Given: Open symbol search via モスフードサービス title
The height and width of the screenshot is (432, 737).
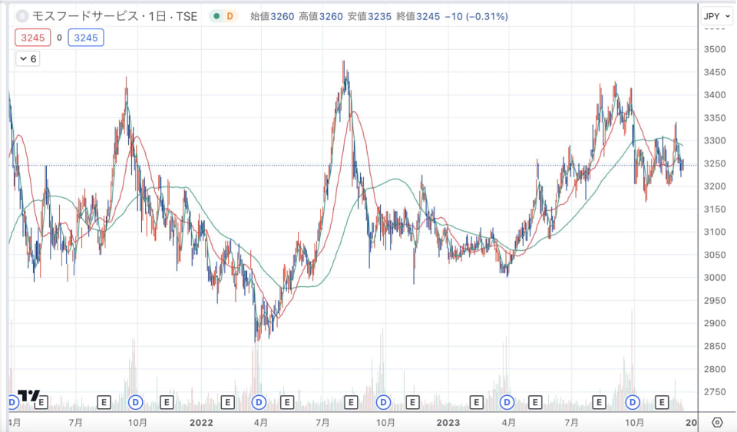Looking at the screenshot, I should [x=114, y=16].
